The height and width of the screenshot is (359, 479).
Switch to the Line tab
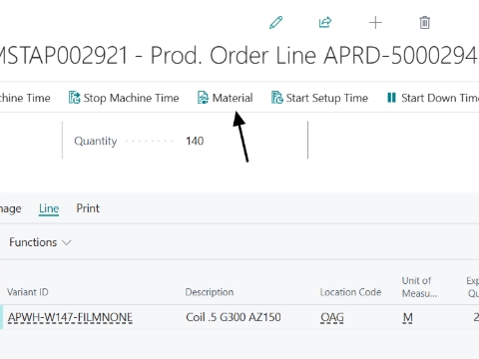(x=49, y=208)
